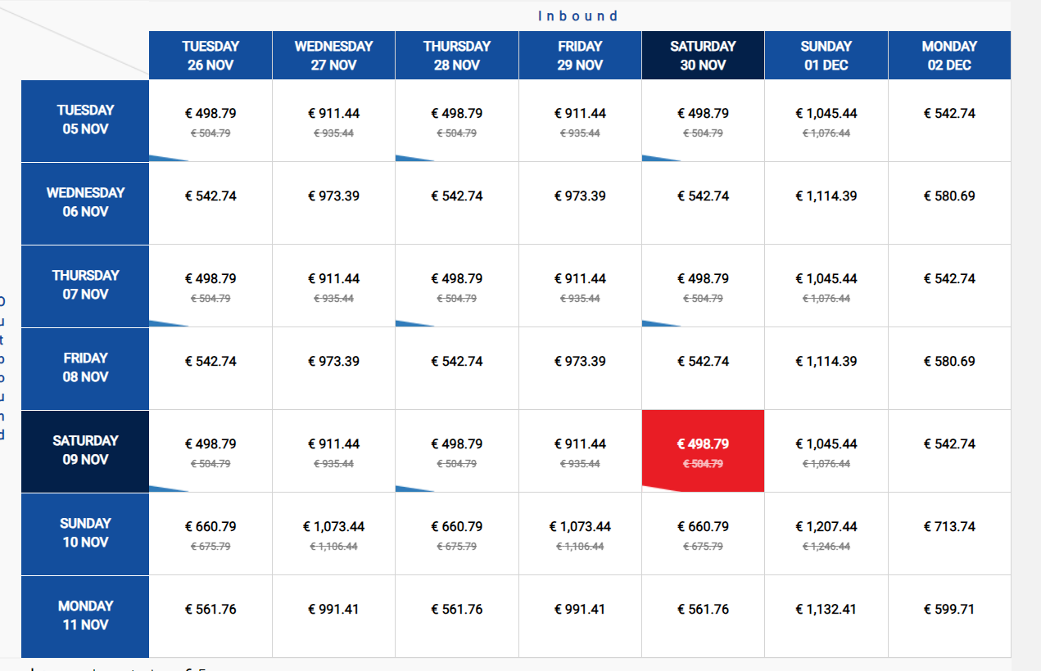The image size is (1041, 671).
Task: Pick Monday 11 Nov to Friday 29 Nov fare
Action: pyautogui.click(x=580, y=616)
